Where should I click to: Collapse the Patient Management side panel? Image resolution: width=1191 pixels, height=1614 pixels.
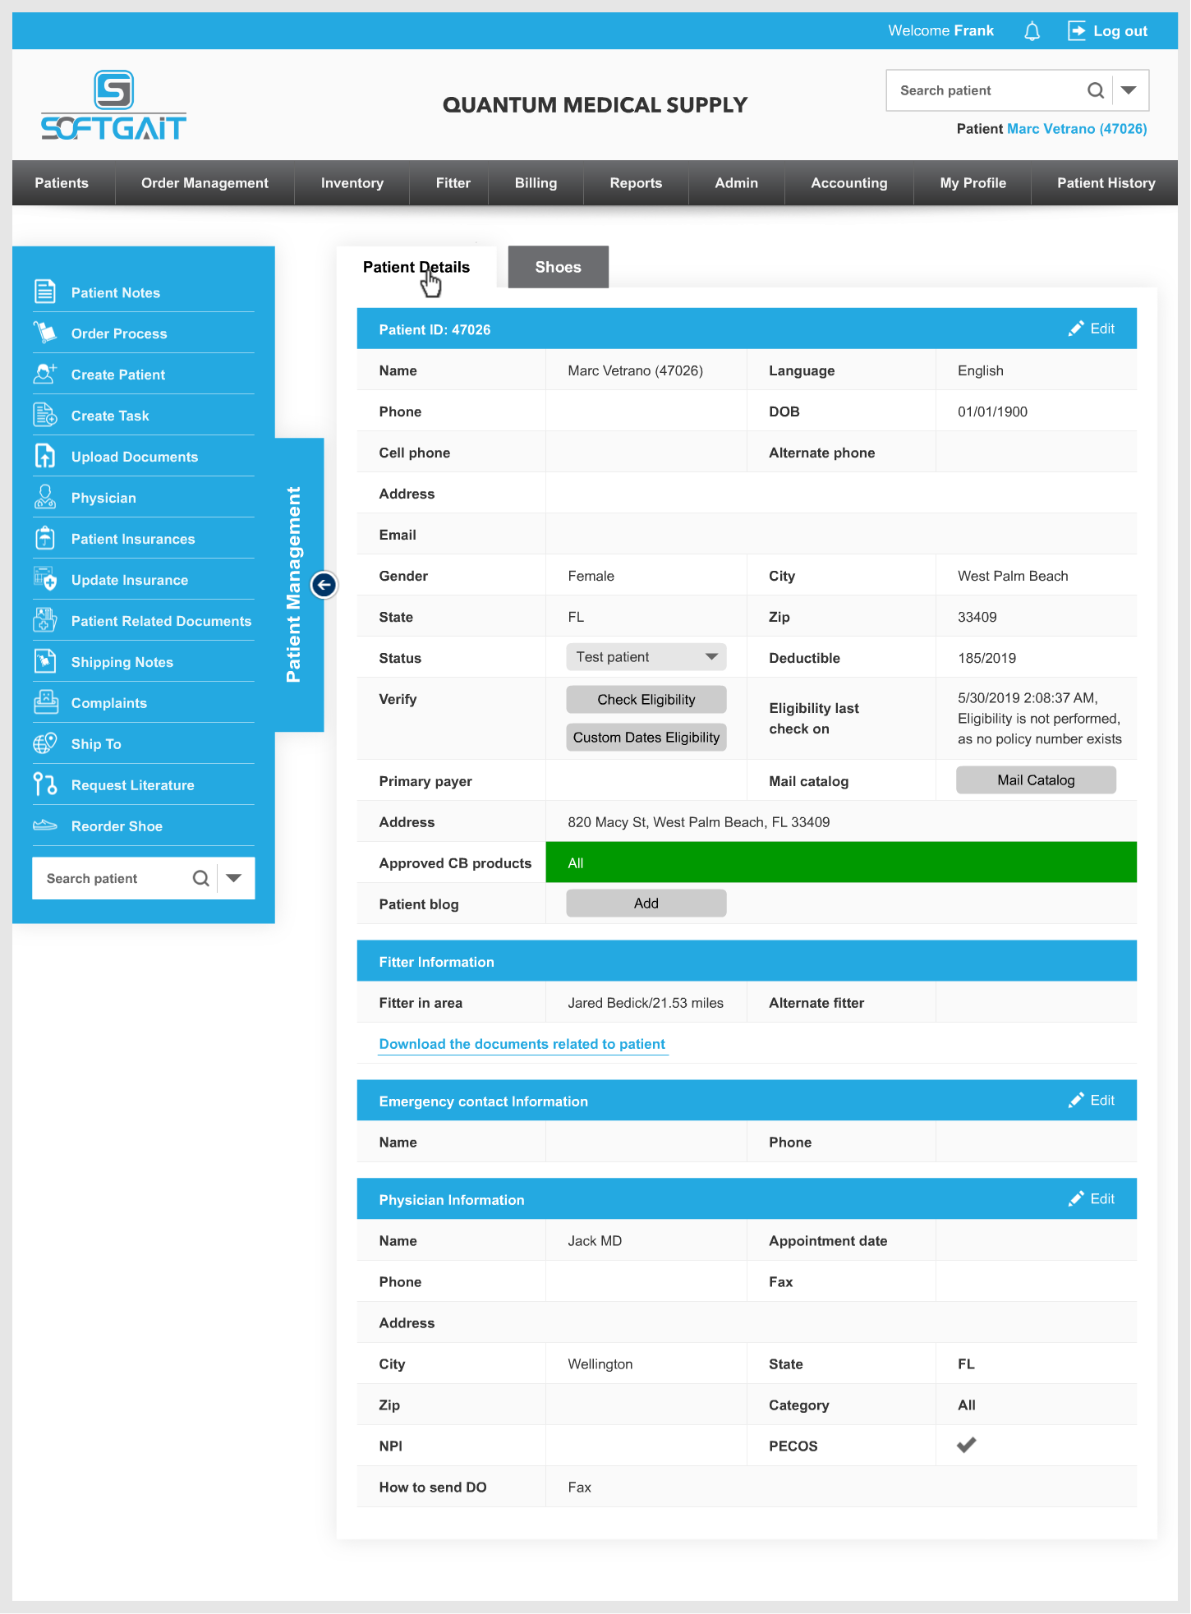tap(324, 585)
